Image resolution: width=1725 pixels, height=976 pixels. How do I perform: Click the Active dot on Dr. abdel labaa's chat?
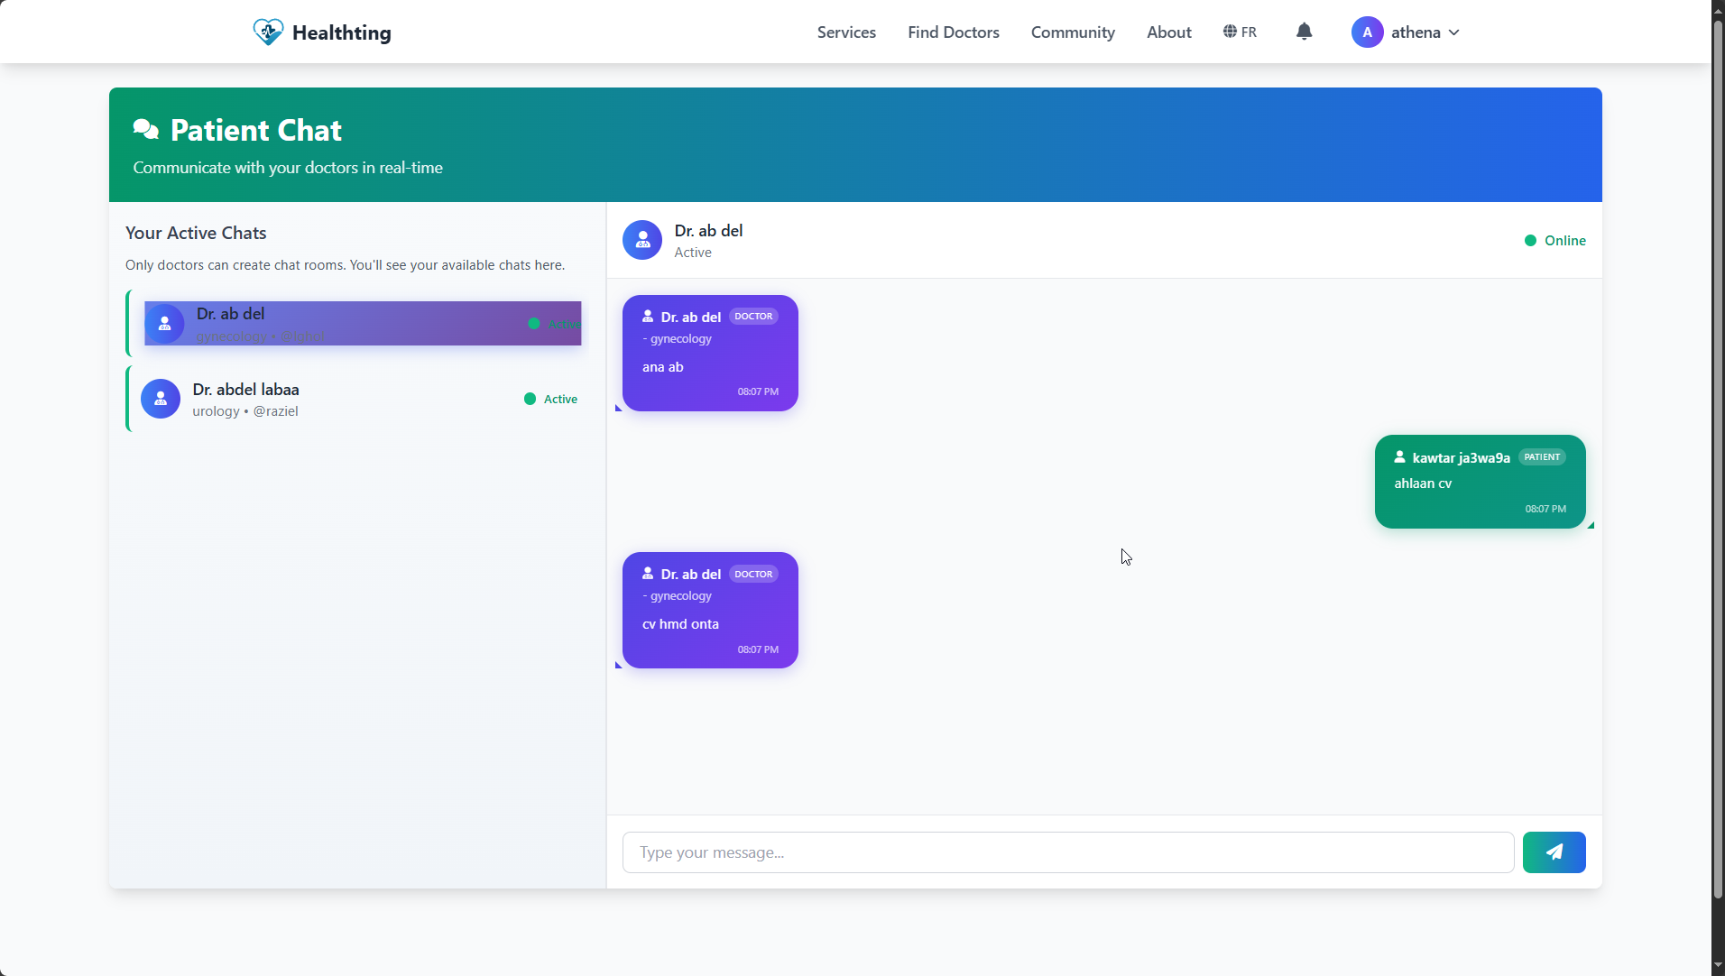529,399
